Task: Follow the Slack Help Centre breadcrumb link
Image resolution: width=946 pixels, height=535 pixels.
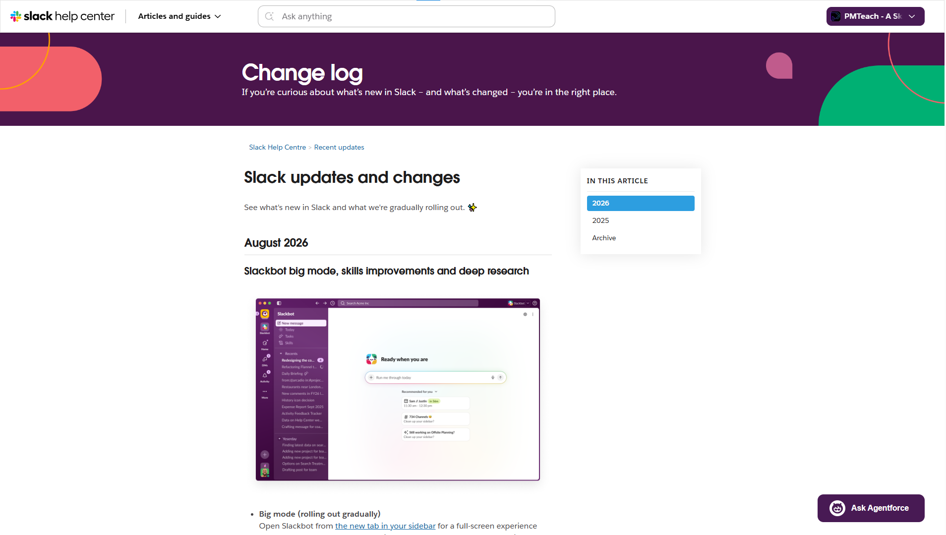Action: 277,147
